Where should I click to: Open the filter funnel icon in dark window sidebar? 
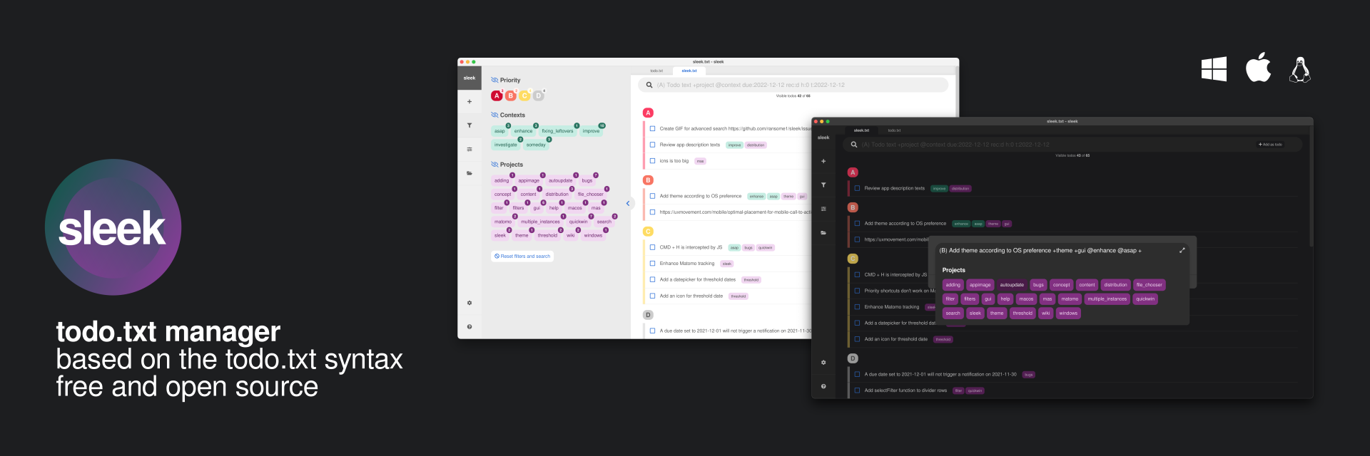click(823, 185)
